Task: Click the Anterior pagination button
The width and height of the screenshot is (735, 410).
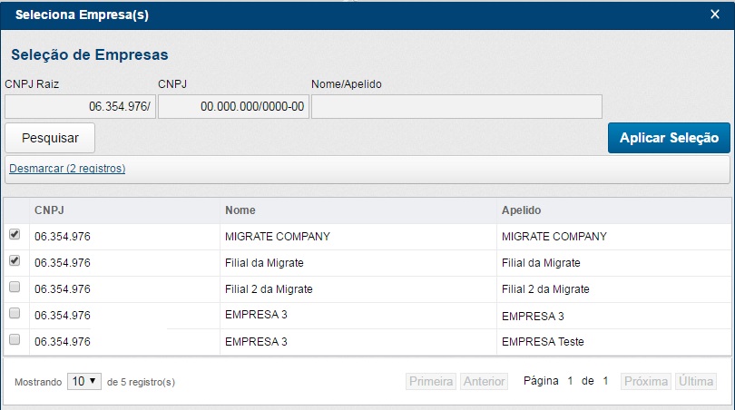Action: click(485, 382)
